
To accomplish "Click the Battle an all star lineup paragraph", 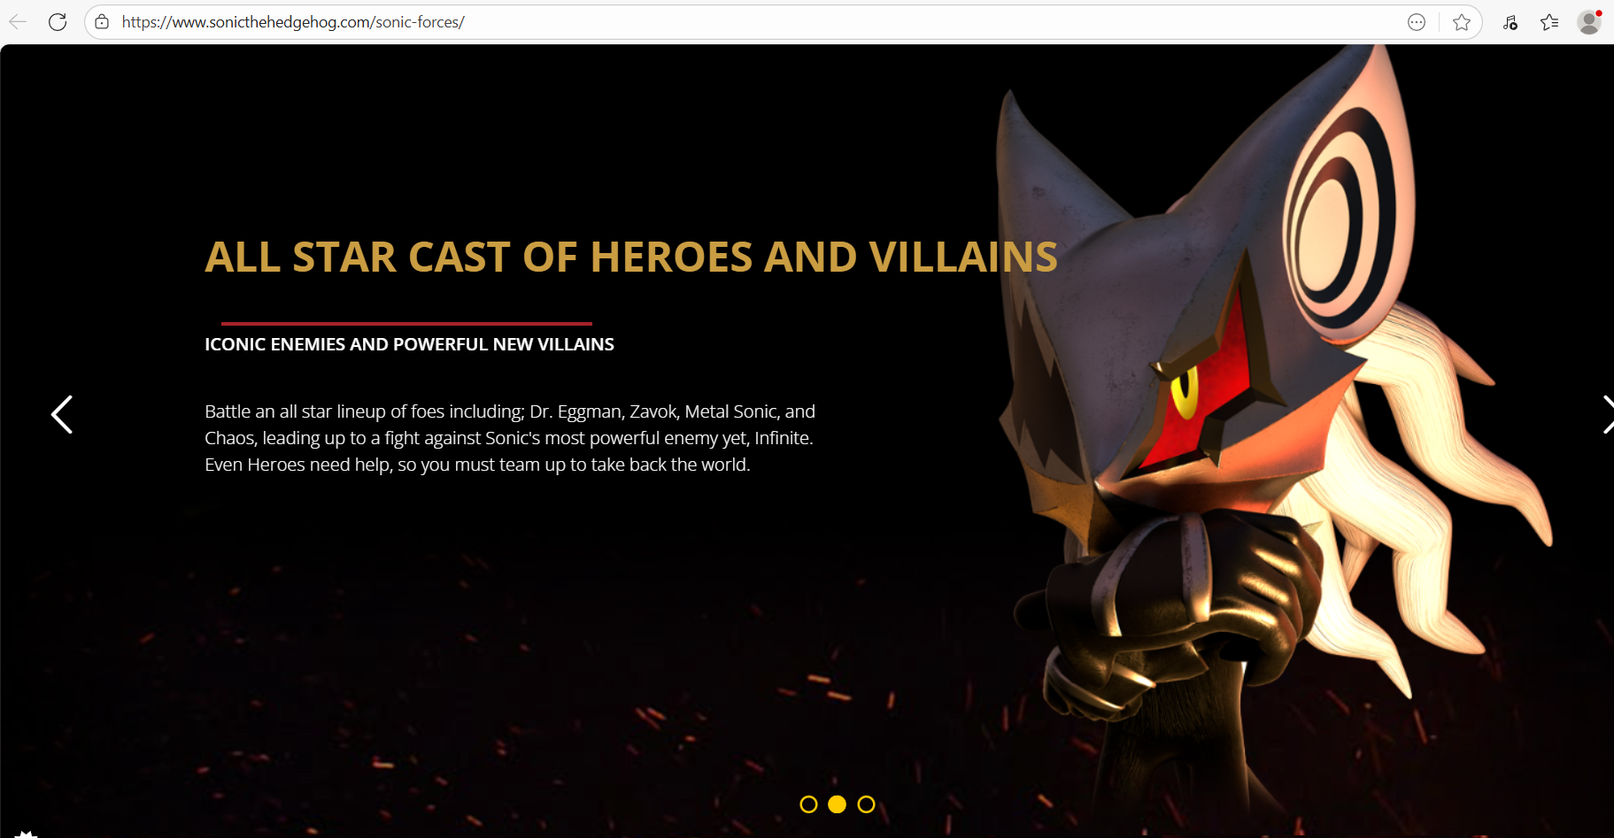I will [510, 438].
